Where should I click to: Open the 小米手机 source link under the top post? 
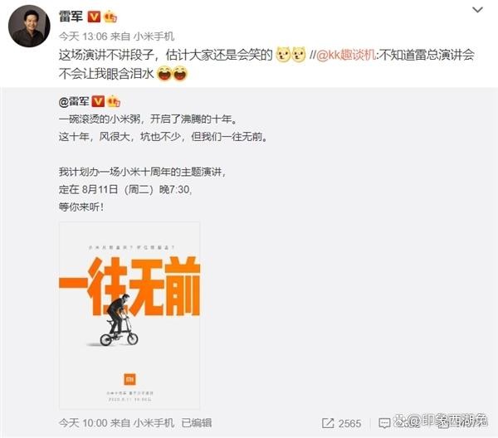(154, 36)
